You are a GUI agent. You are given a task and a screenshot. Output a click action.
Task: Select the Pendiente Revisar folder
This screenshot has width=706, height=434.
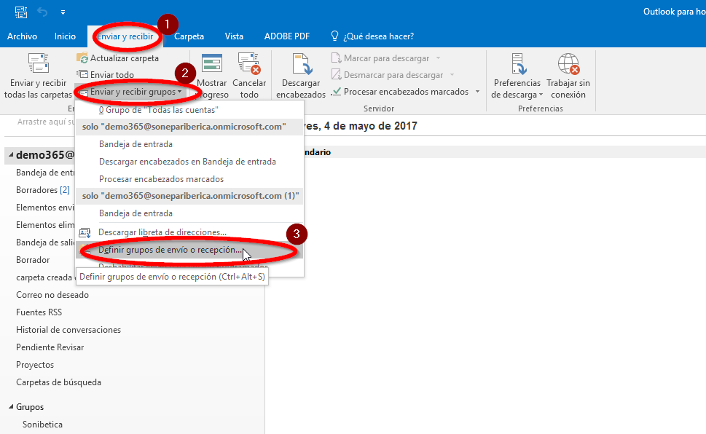click(x=50, y=347)
